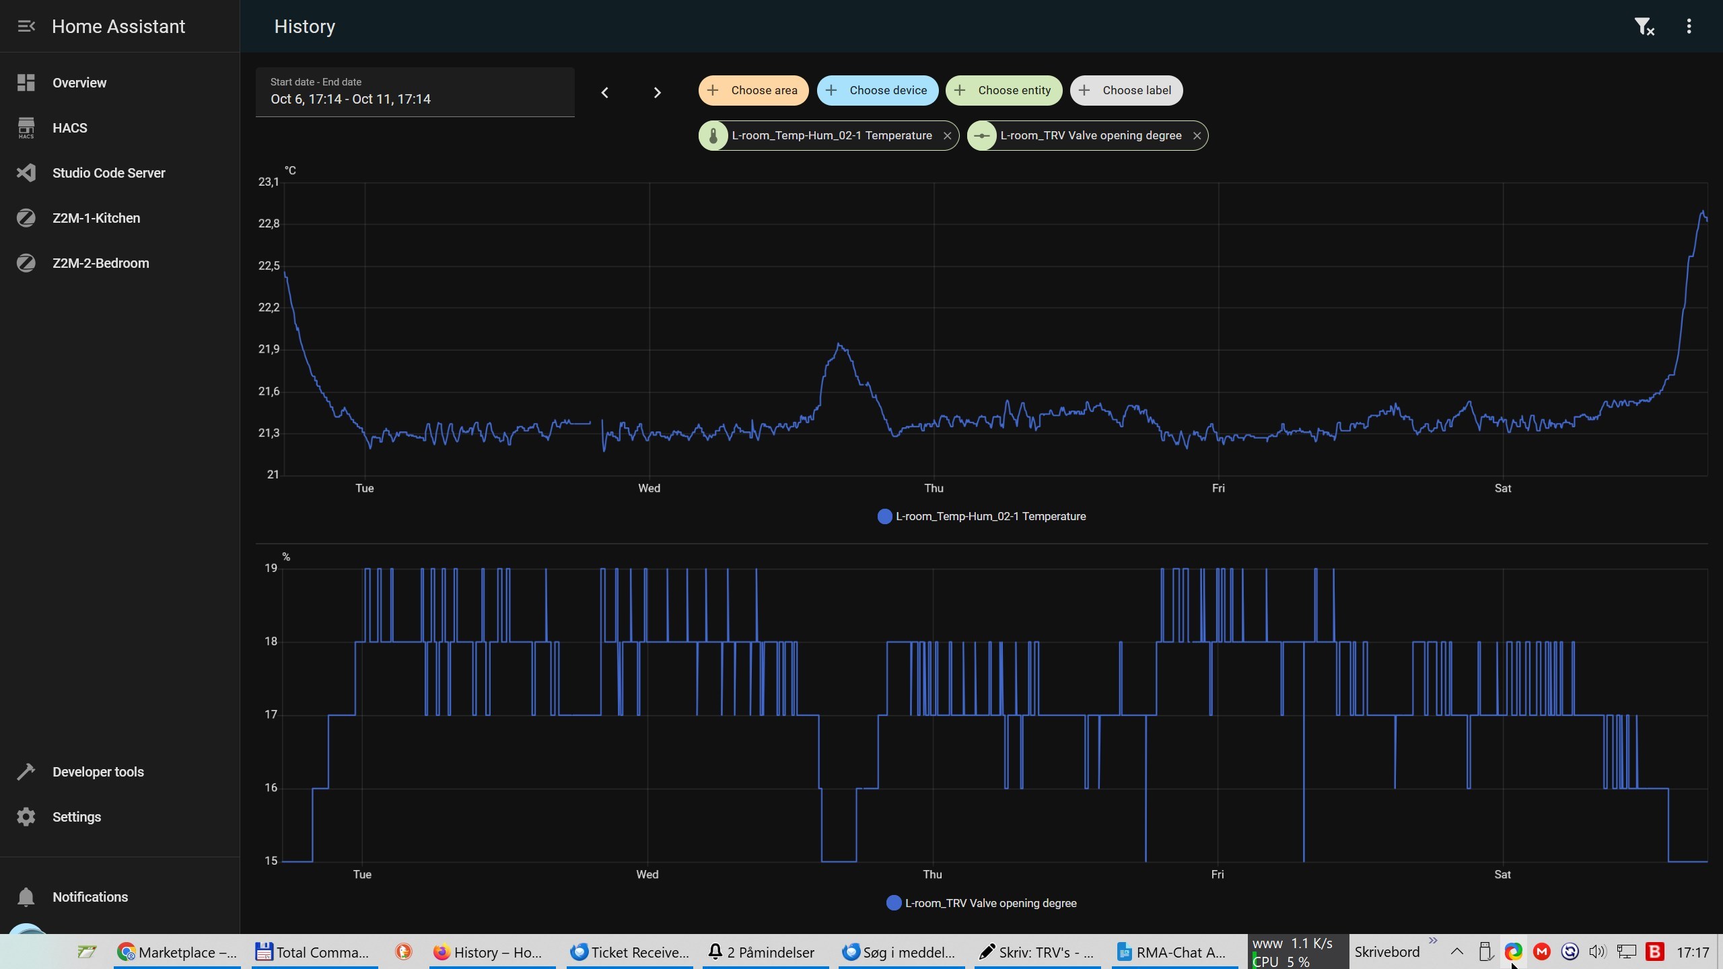This screenshot has height=969, width=1723.
Task: Open Studio Code Server in sidebar
Action: [x=108, y=173]
